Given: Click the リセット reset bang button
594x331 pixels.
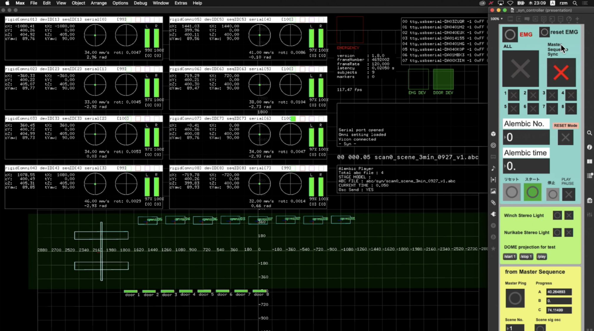Looking at the screenshot, I should pos(512,192).
